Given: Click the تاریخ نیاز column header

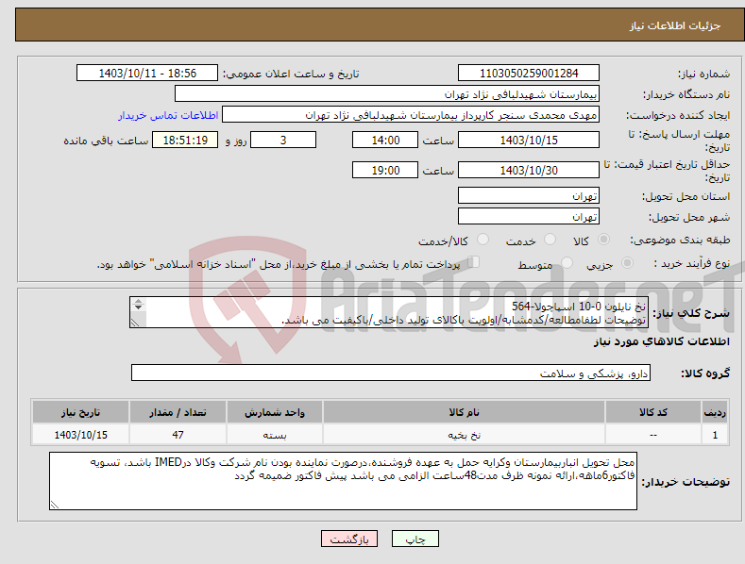Looking at the screenshot, I should 81,412.
